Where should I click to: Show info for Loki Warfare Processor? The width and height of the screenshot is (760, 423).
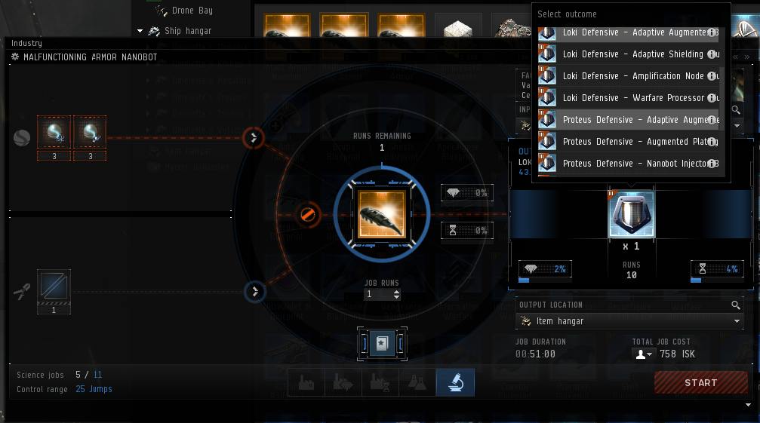[x=712, y=98]
